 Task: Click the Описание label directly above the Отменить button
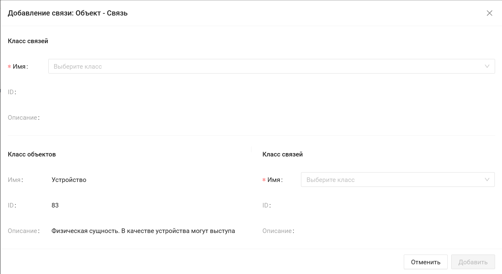coord(277,231)
